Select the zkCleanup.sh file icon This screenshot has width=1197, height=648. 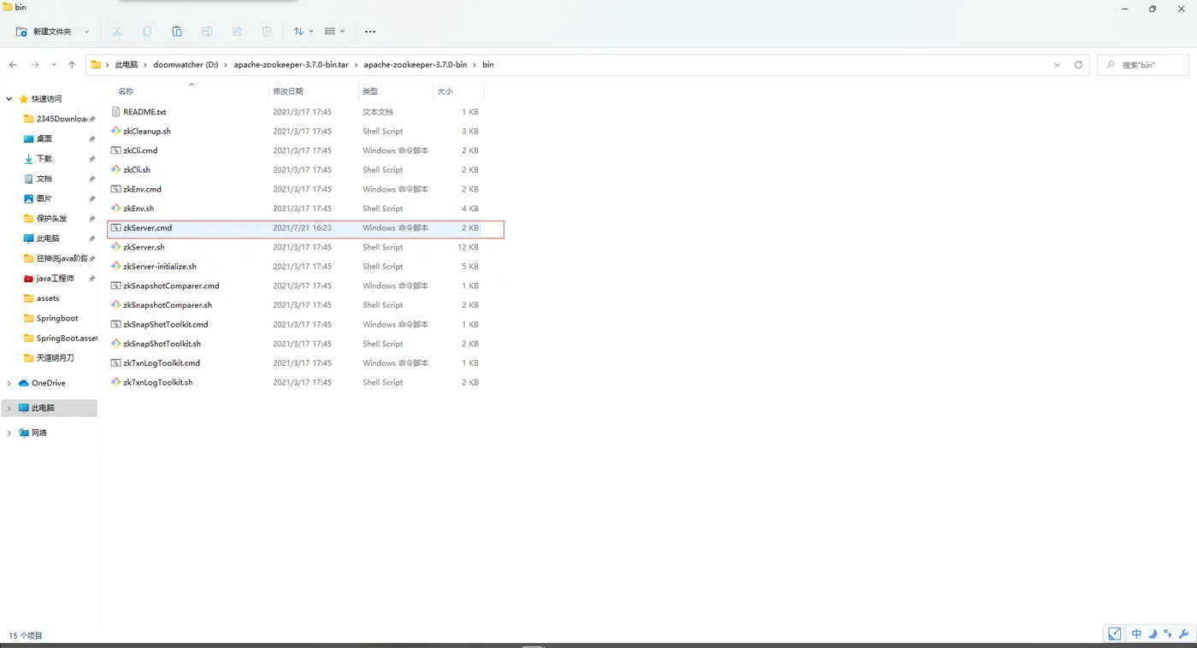pyautogui.click(x=116, y=132)
